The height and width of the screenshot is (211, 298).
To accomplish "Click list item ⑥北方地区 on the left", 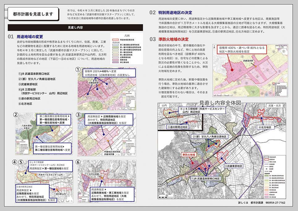I will pyautogui.click(x=25, y=104).
